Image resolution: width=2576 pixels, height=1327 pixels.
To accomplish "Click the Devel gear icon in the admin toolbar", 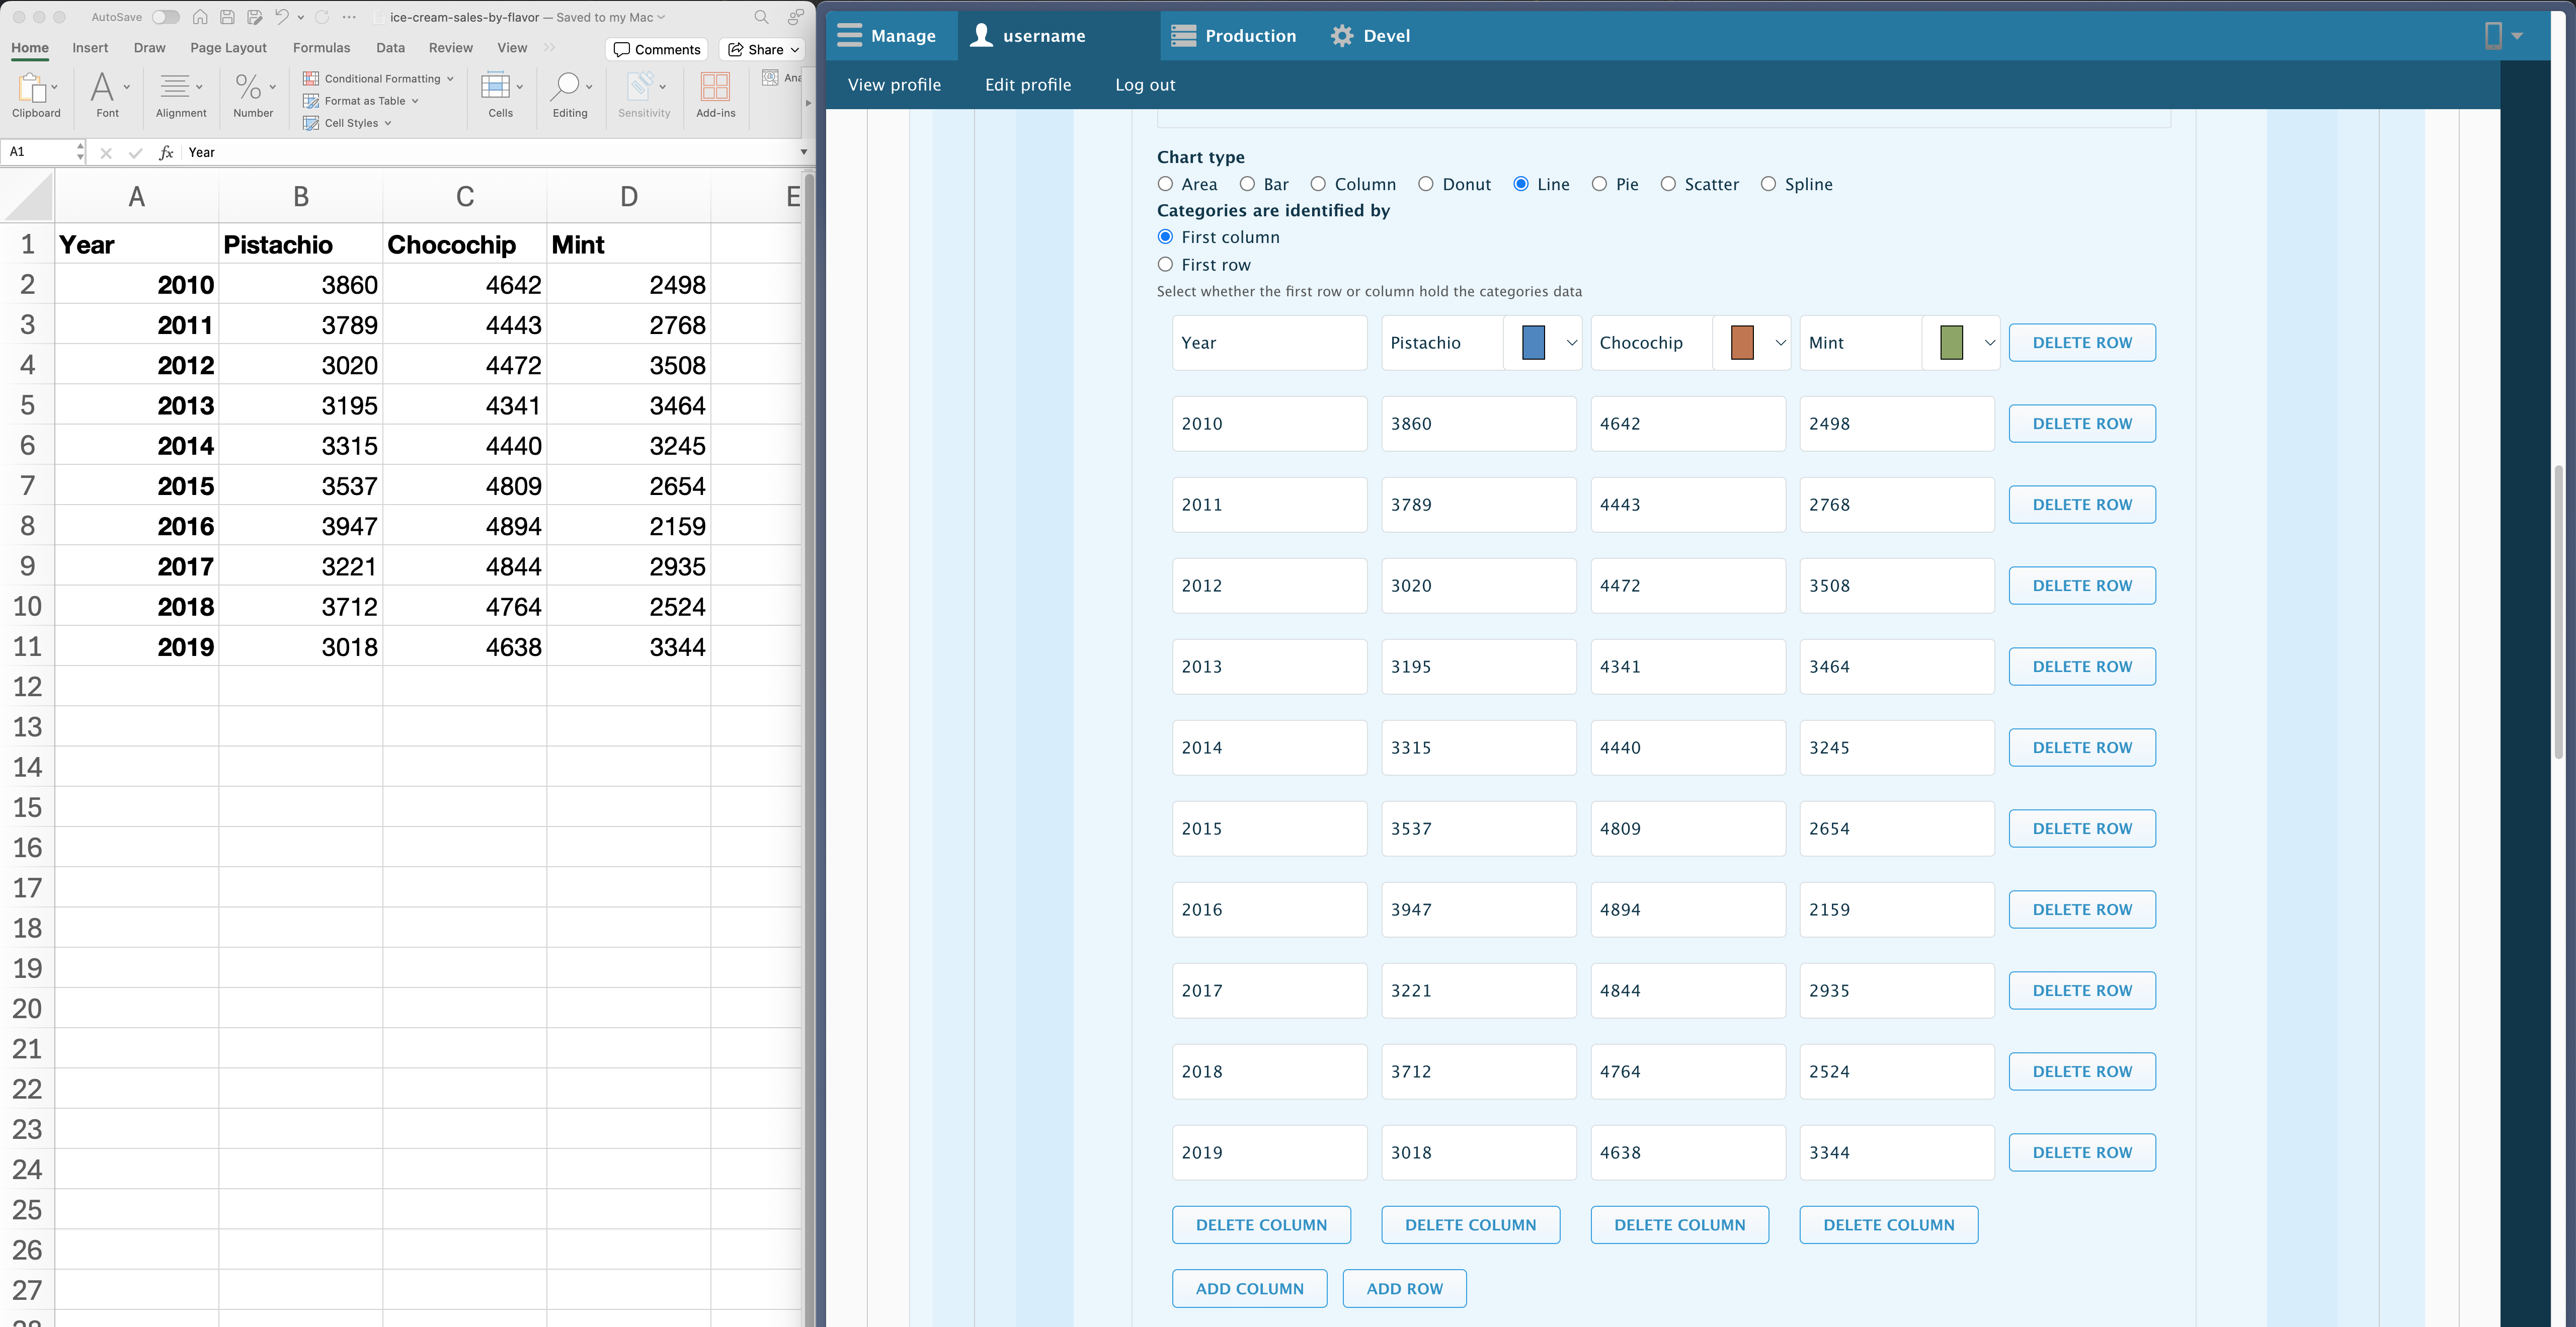I will tap(1342, 36).
